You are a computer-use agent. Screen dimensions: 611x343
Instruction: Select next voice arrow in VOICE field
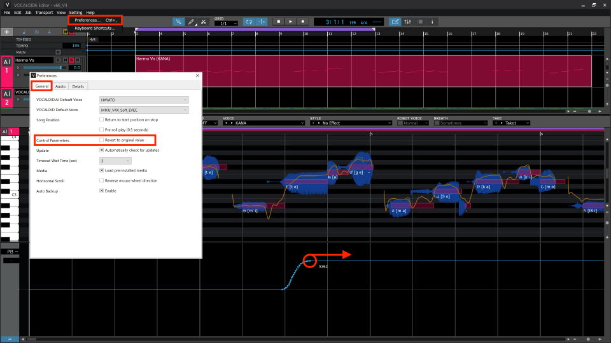(x=232, y=123)
